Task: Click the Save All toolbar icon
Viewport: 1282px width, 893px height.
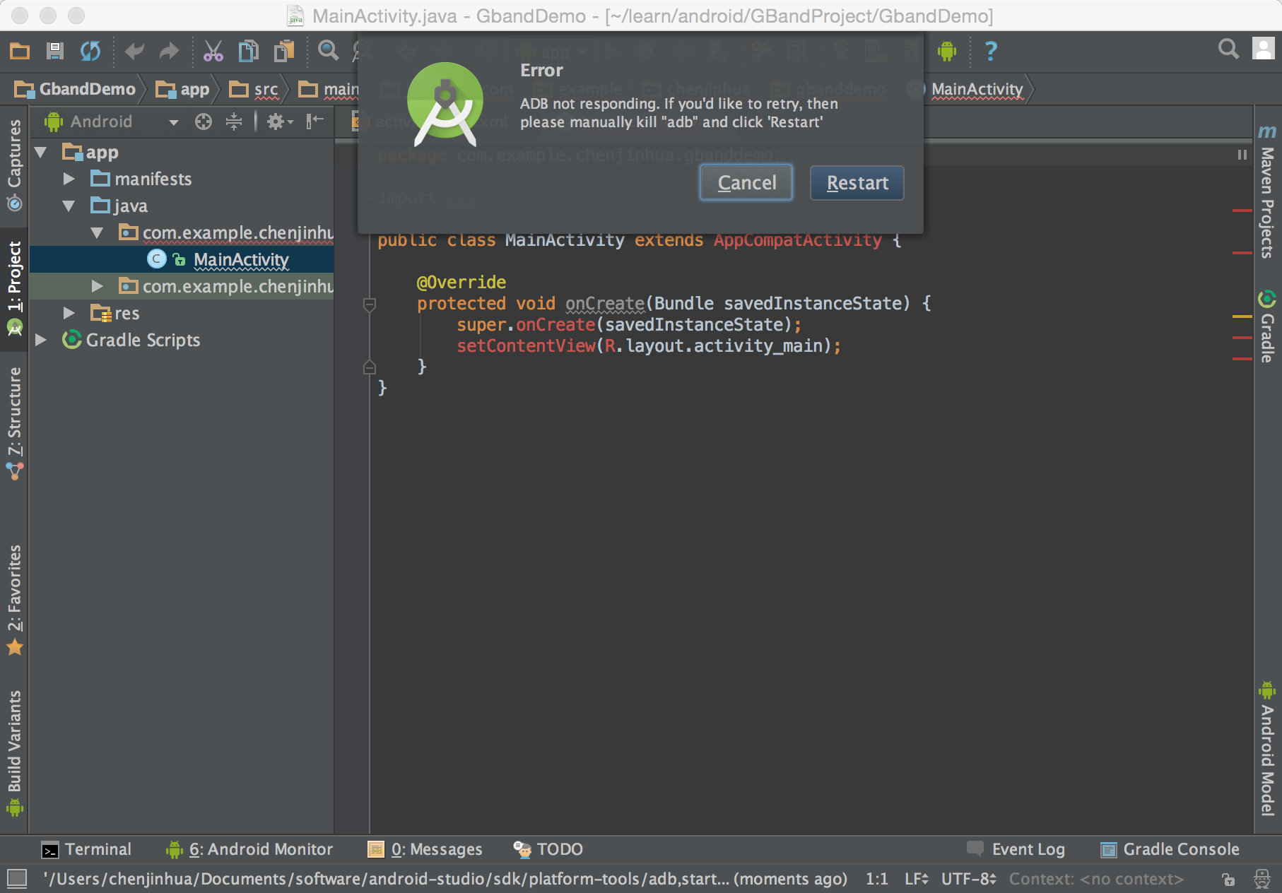Action: 54,51
